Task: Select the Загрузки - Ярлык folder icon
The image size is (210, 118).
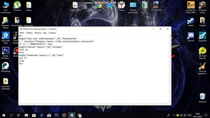Action: pyautogui.click(x=6, y=23)
